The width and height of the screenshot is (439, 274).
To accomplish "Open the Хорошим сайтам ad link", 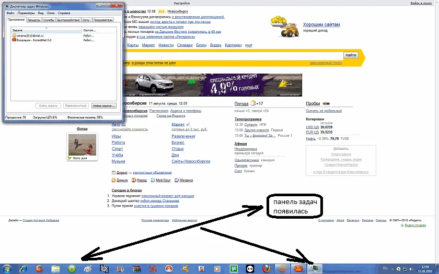I will click(x=321, y=25).
